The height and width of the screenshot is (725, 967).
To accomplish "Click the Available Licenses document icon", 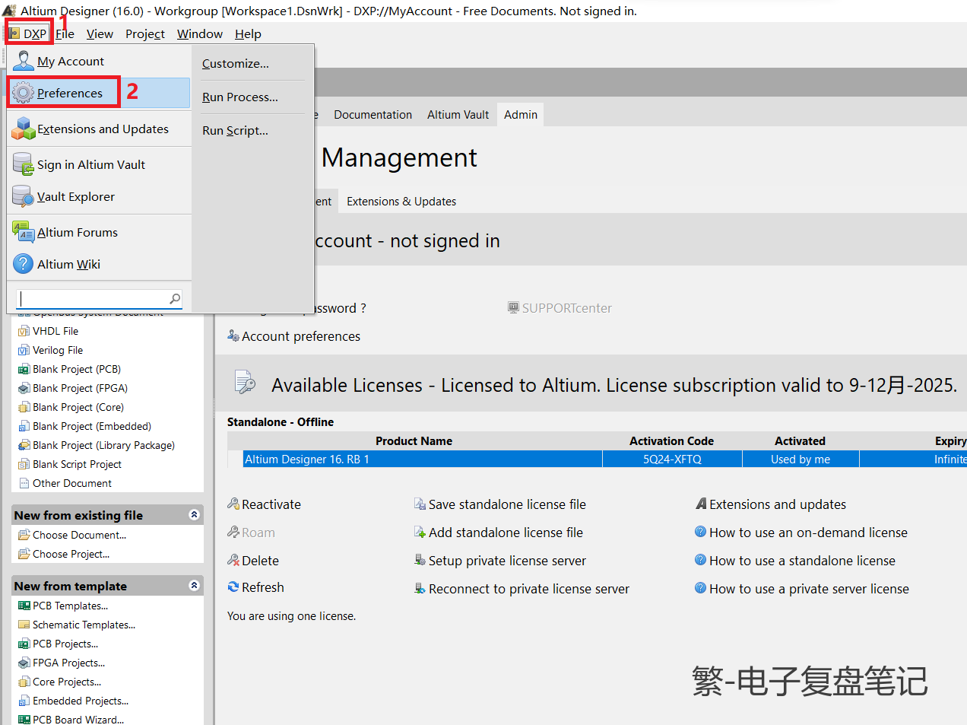I will 245,382.
